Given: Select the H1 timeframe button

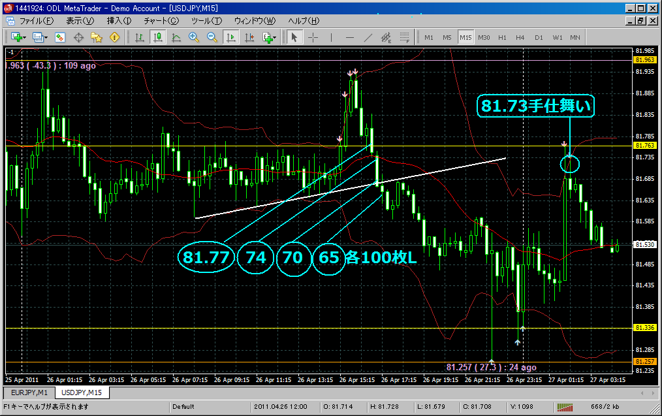Looking at the screenshot, I should tap(502, 37).
